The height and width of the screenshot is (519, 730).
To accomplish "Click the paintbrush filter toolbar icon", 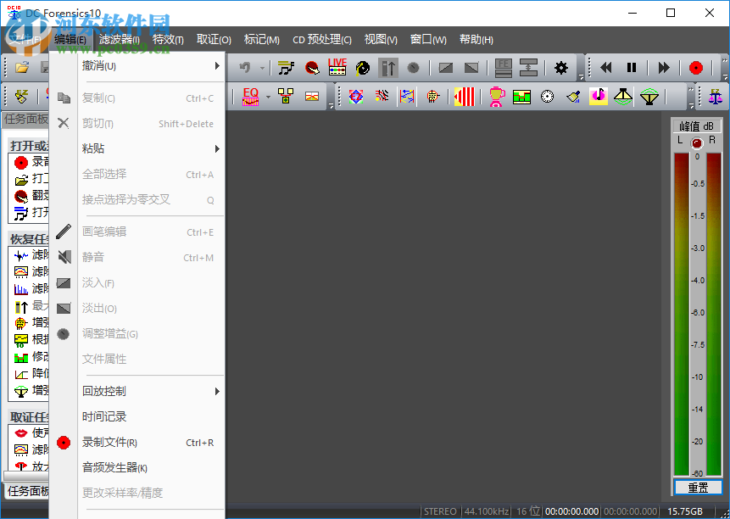I will (x=573, y=97).
